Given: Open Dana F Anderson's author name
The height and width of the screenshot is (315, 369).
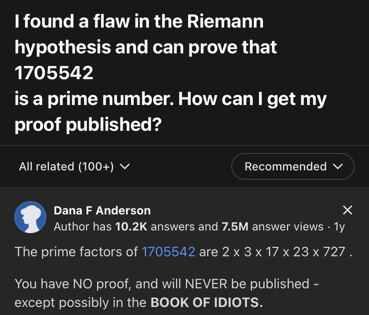Looking at the screenshot, I should point(102,210).
